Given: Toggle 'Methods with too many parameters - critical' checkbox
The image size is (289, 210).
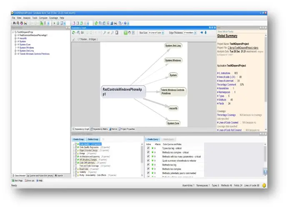Looking at the screenshot, I should pyautogui.click(x=148, y=156).
